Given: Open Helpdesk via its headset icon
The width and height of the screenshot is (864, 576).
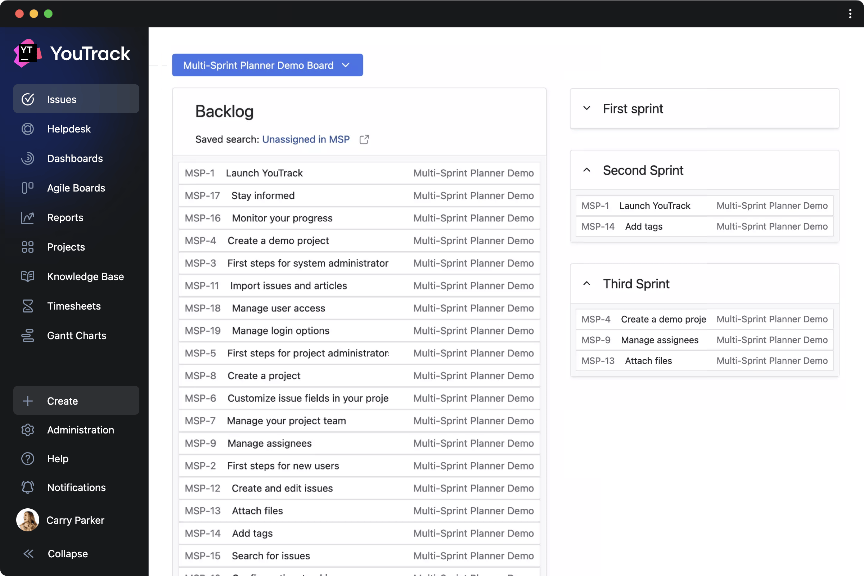Looking at the screenshot, I should [x=28, y=129].
